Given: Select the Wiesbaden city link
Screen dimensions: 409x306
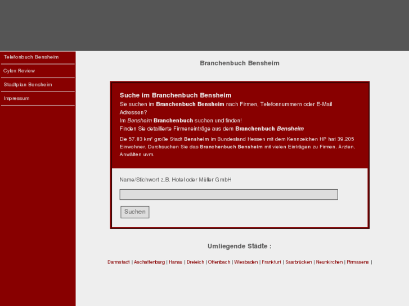Looking at the screenshot, I should (246, 262).
